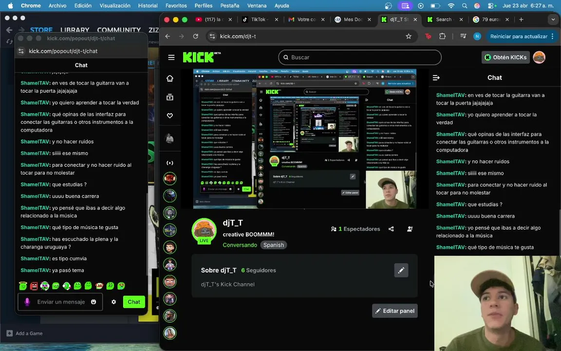This screenshot has width=561, height=351.
Task: Click the 1 Espectadores viewer count
Action: 355,229
